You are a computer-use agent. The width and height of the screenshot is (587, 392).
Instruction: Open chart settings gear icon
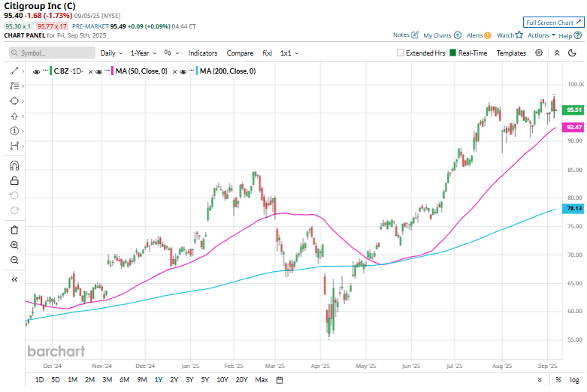[x=539, y=53]
